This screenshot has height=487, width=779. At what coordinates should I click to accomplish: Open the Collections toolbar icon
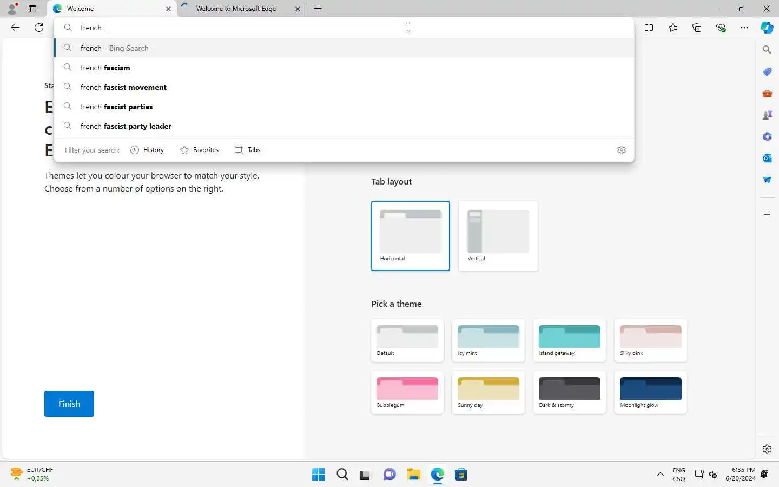tap(697, 28)
